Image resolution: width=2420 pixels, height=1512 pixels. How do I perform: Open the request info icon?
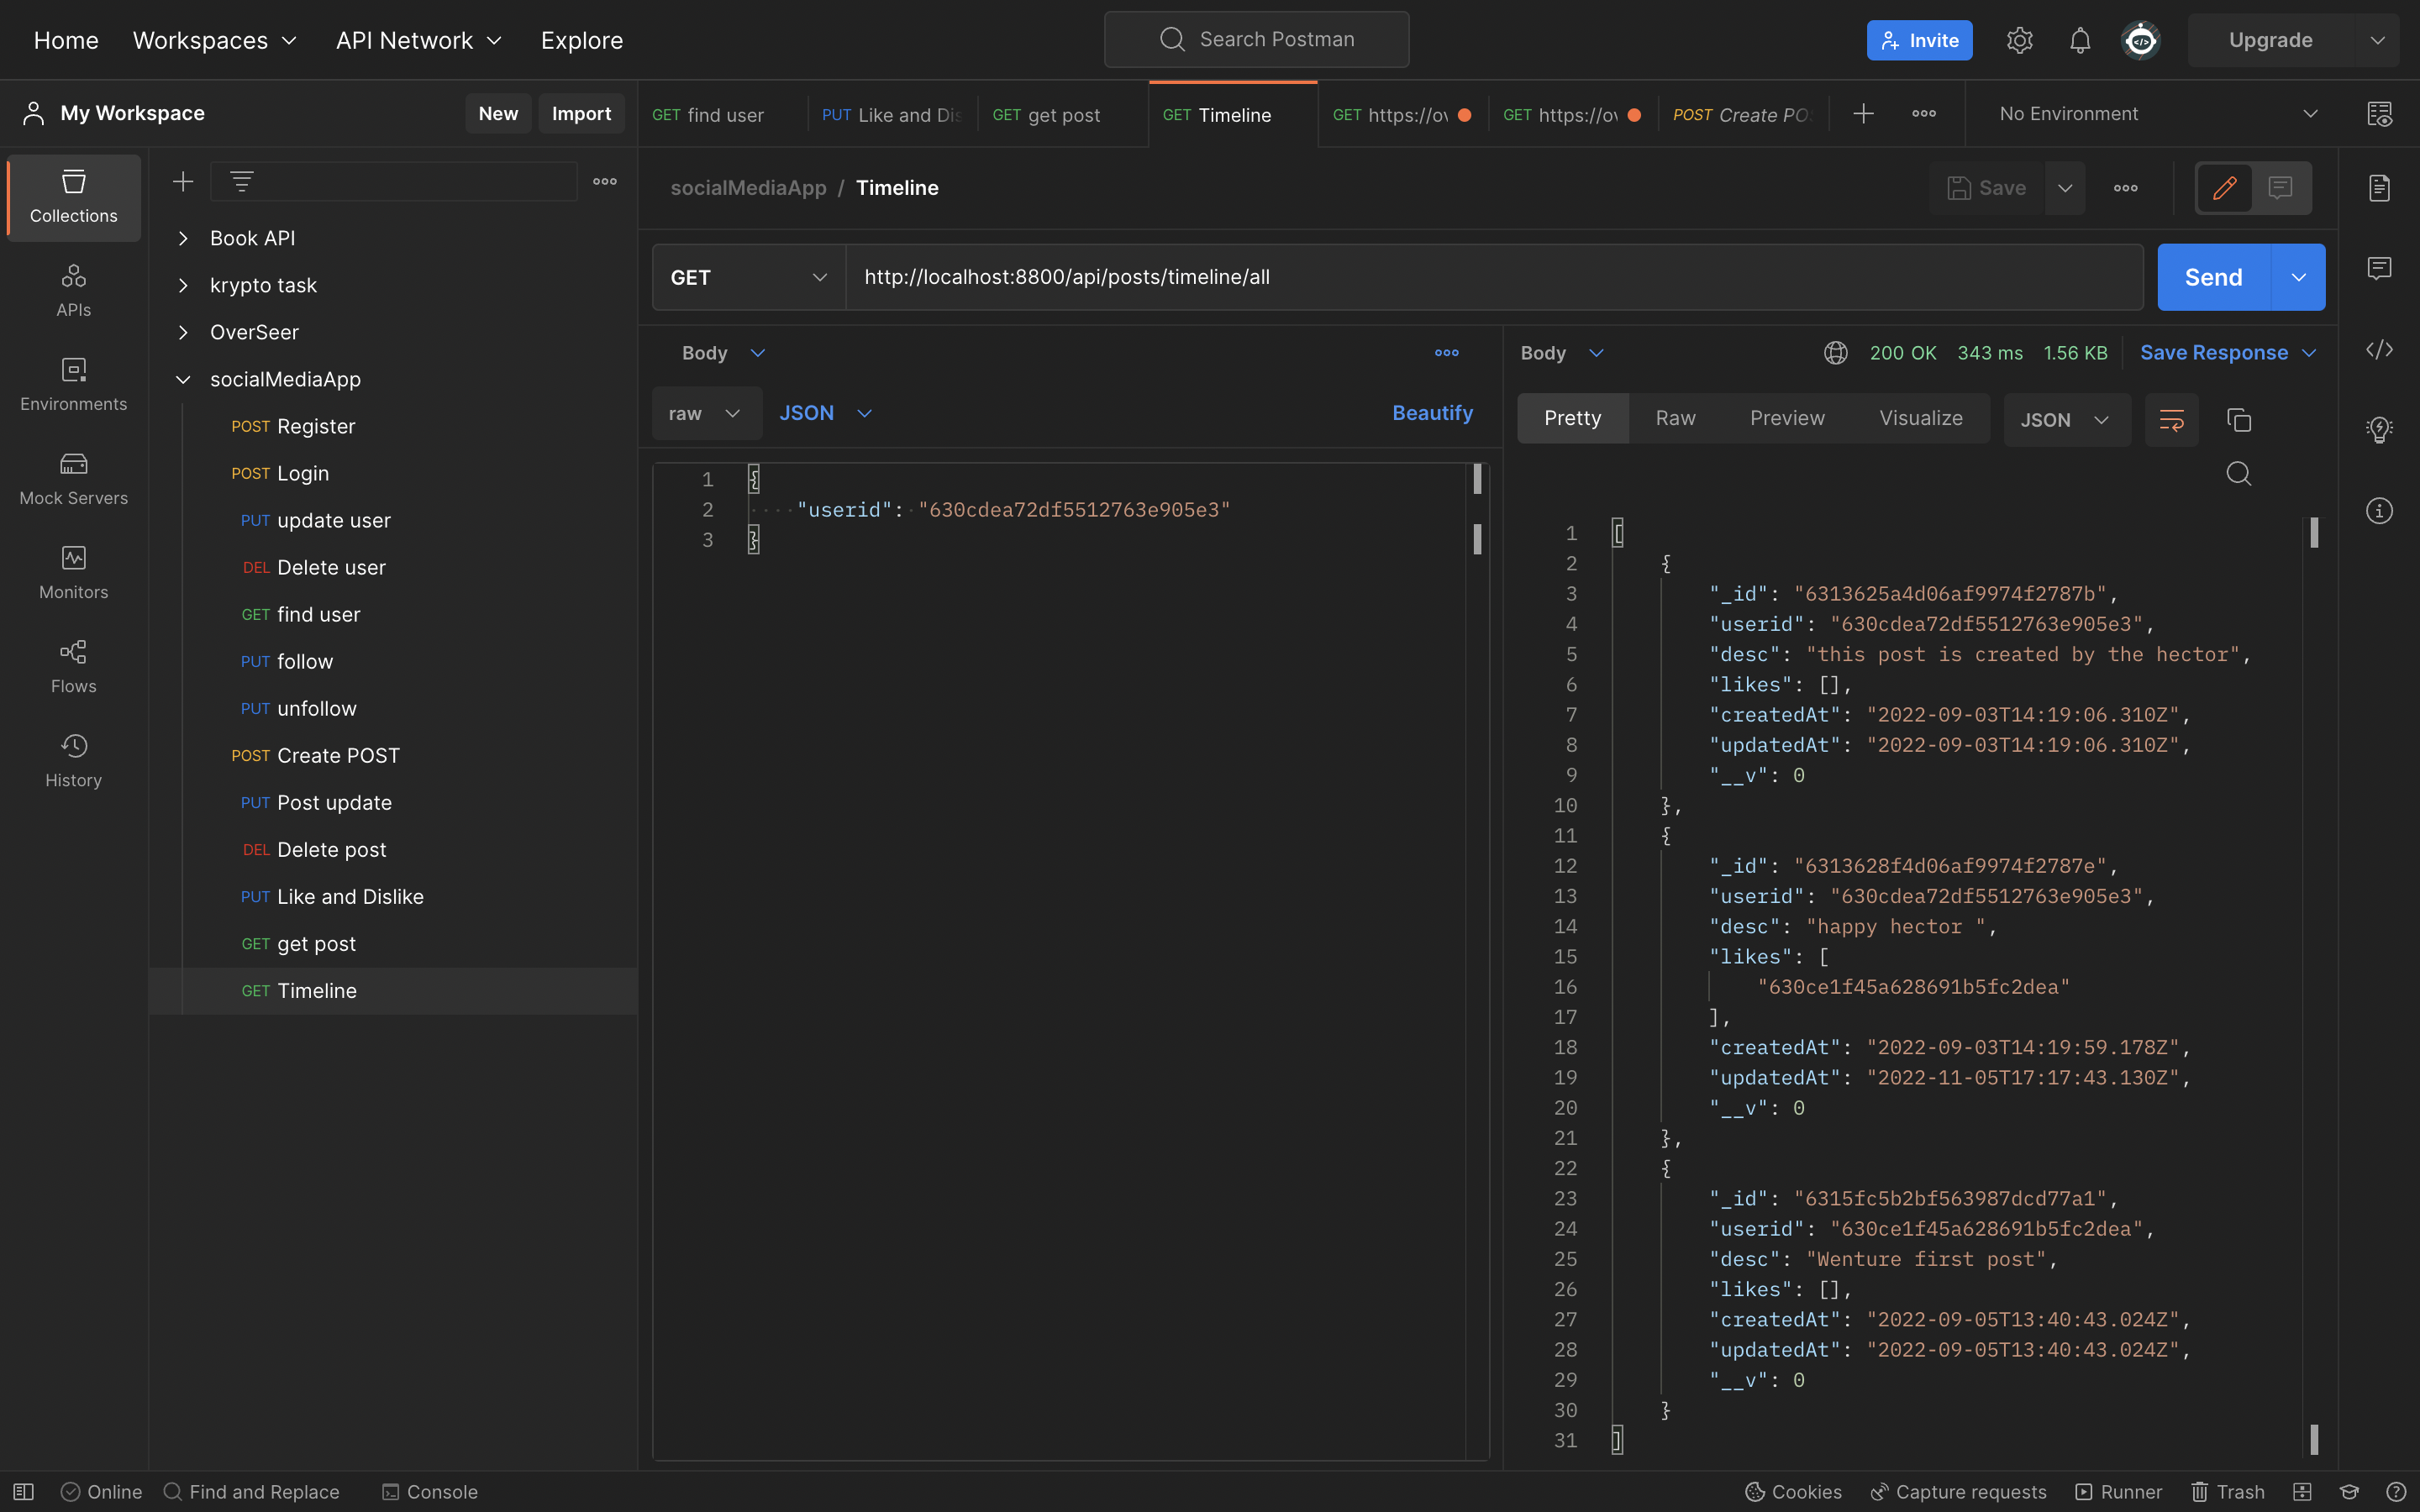tap(2379, 511)
